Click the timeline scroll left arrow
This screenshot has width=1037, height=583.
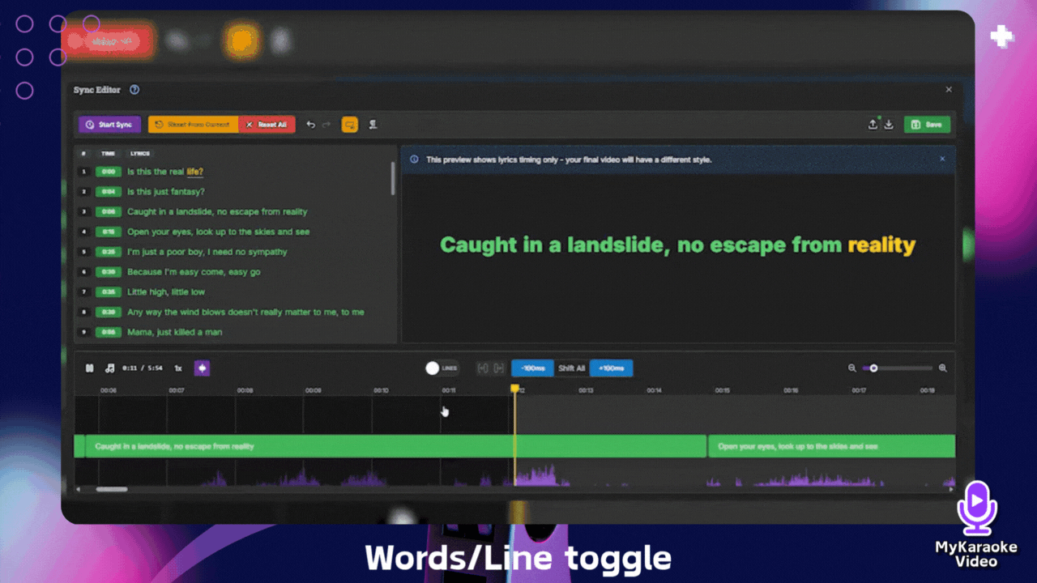click(79, 489)
